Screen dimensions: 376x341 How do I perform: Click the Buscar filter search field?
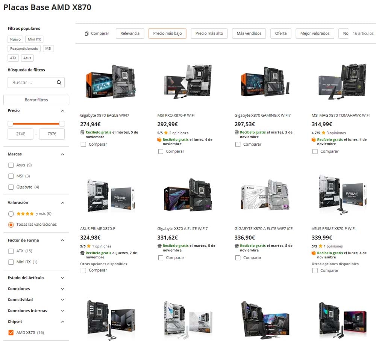point(36,83)
